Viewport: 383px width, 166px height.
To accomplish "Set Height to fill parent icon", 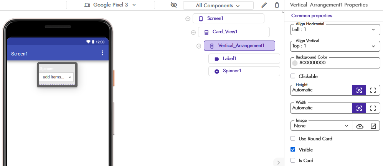I will pos(372,90).
